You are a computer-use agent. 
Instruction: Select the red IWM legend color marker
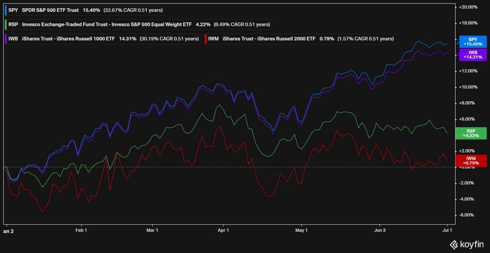[206, 39]
